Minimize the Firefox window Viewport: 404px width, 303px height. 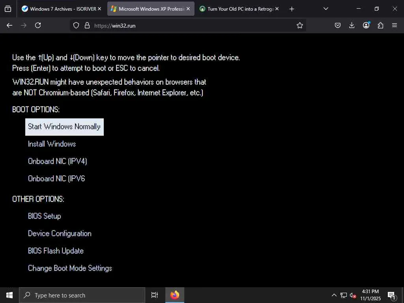[x=358, y=9]
